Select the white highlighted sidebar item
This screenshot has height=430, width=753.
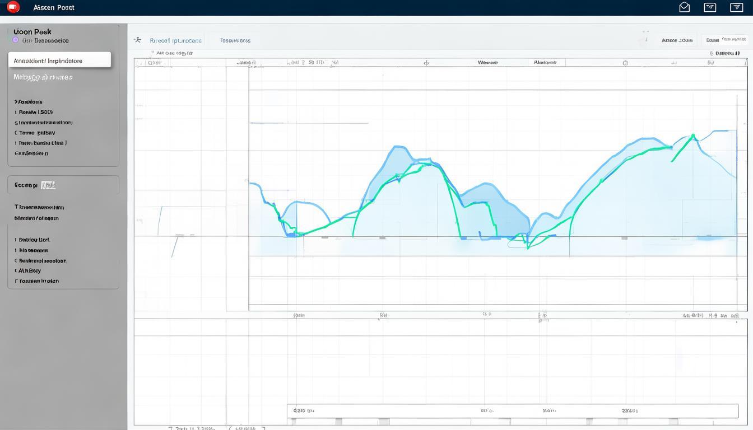click(x=59, y=60)
